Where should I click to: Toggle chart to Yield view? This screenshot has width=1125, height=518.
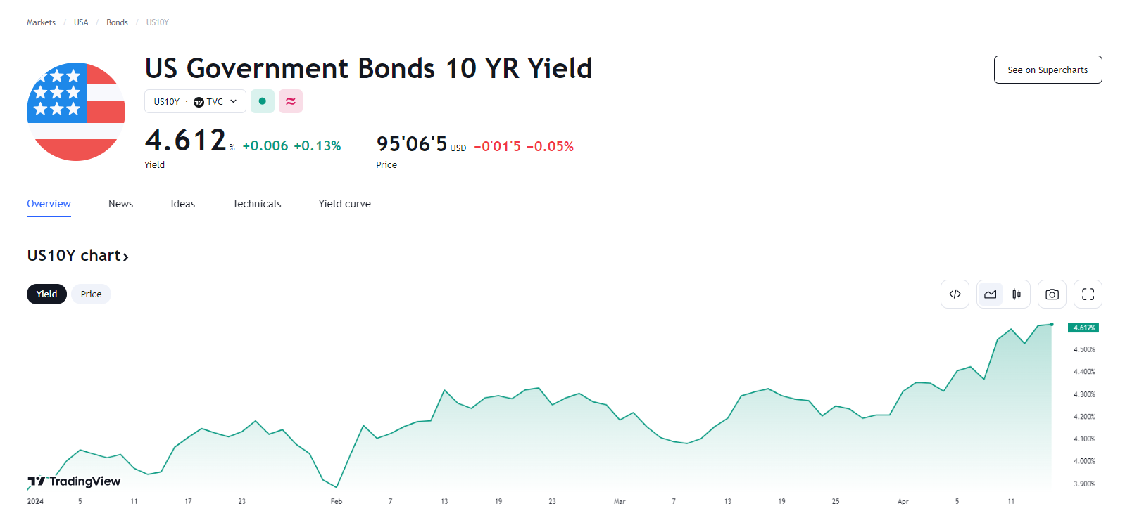coord(46,294)
